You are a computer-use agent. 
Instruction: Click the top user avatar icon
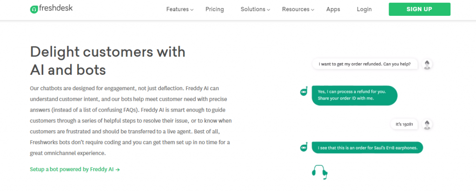point(428,65)
